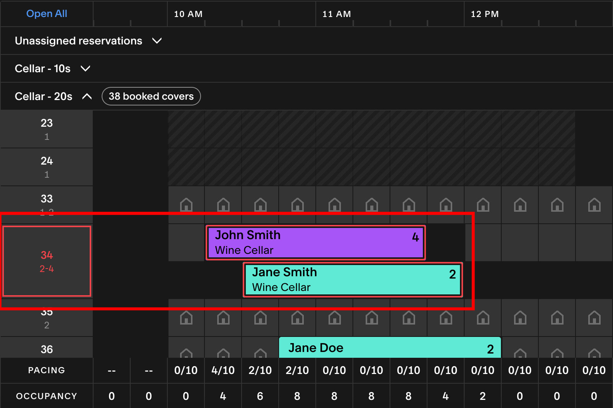Click house icon for table 35 at 12:30 PM
Image resolution: width=613 pixels, height=408 pixels.
557,318
